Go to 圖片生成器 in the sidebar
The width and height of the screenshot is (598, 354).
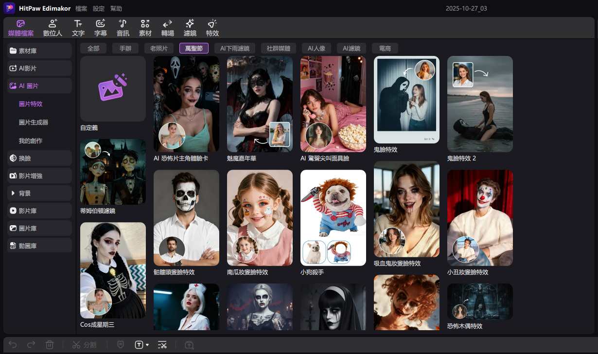34,123
